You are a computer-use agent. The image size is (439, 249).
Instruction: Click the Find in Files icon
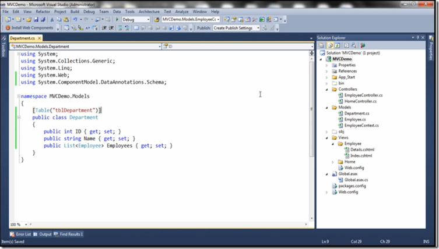pyautogui.click(x=156, y=20)
